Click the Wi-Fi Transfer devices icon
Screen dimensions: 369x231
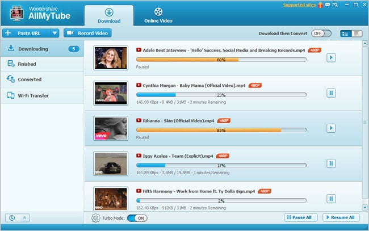[11, 95]
